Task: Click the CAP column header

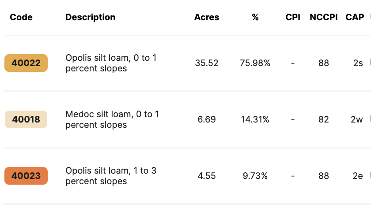Action: (355, 17)
